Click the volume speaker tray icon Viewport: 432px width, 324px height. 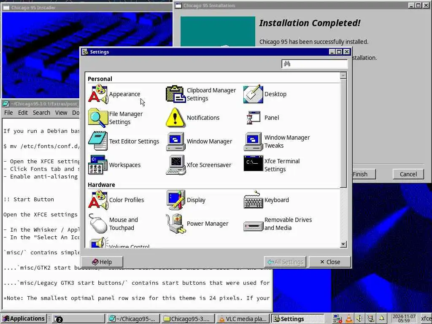(359, 319)
